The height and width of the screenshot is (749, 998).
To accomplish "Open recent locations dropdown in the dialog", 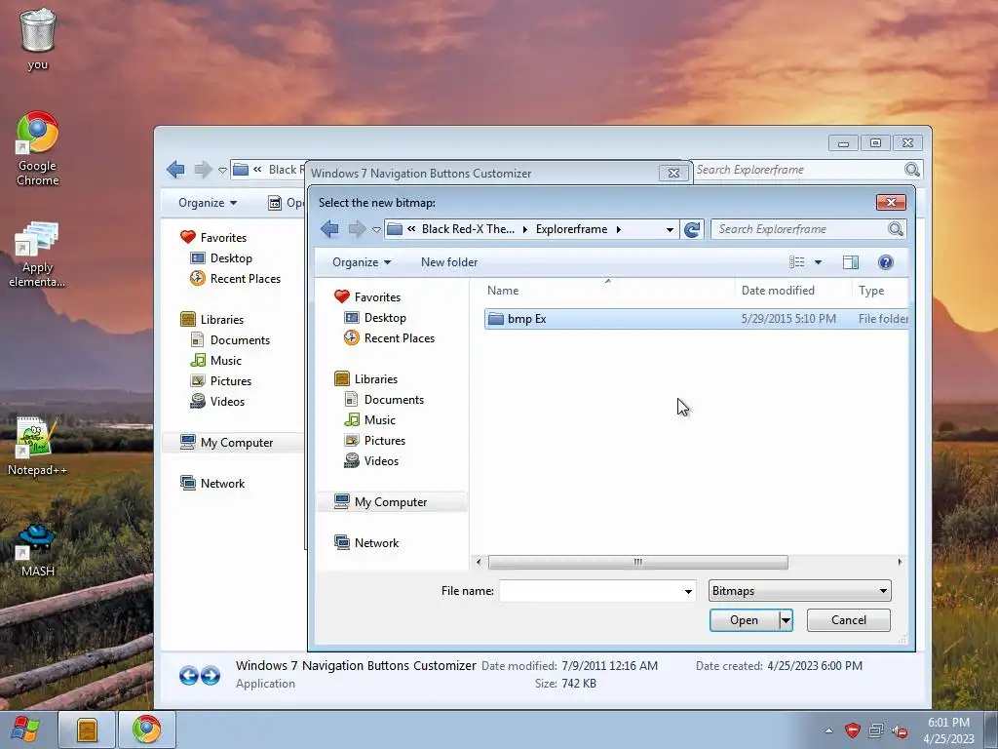I will click(x=376, y=229).
